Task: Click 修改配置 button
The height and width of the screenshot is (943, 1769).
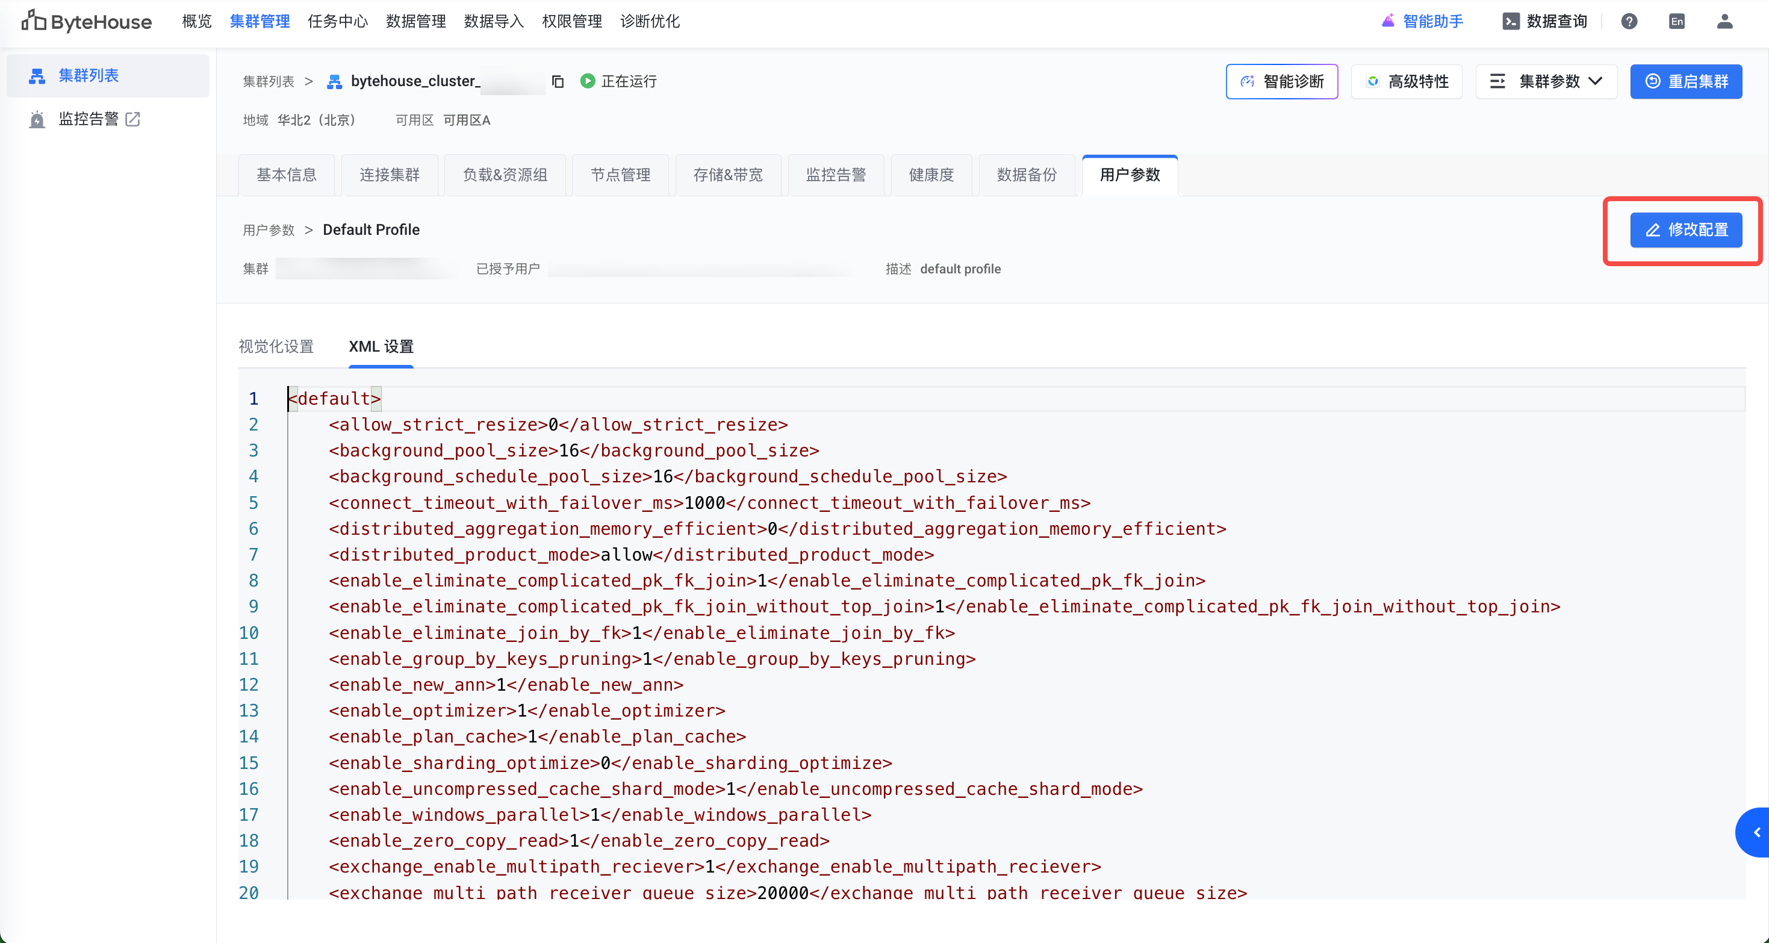Action: tap(1685, 230)
